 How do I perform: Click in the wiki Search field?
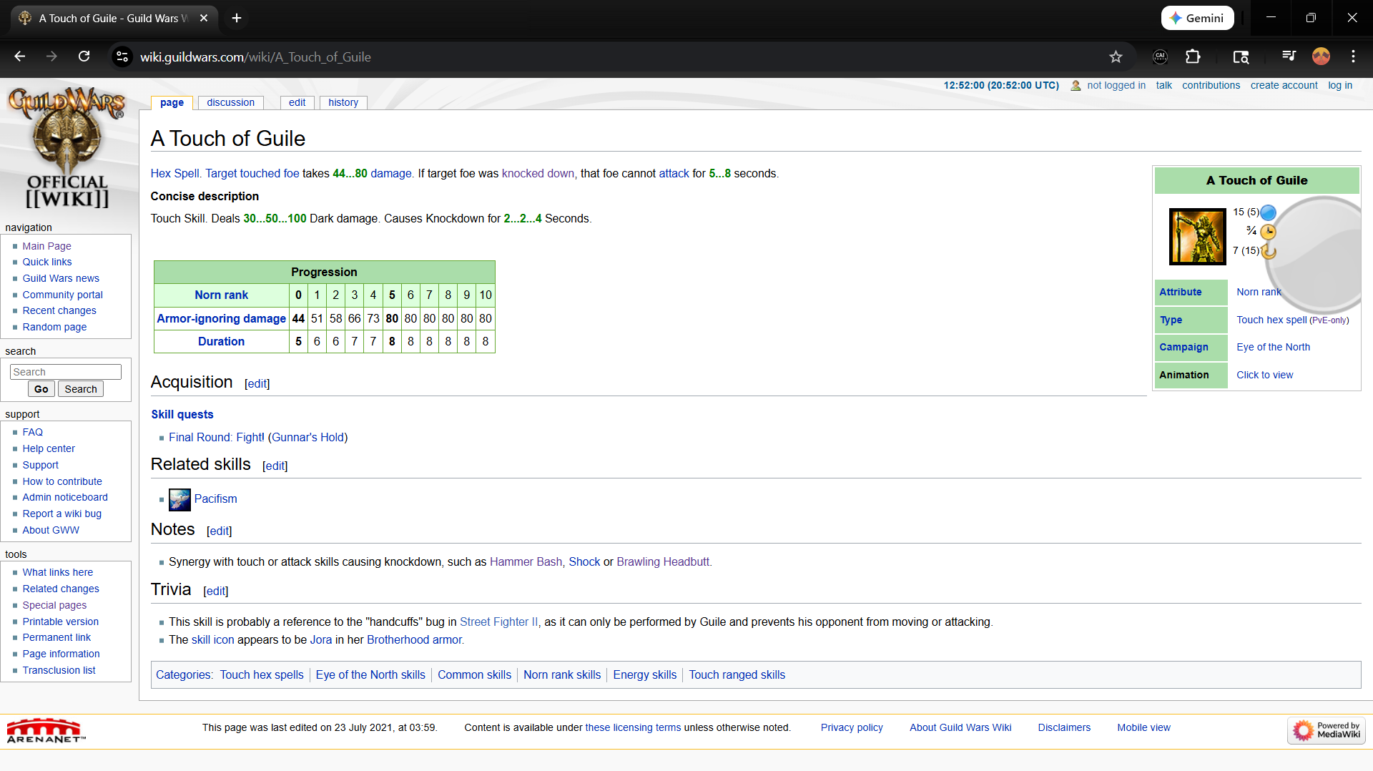click(x=66, y=372)
